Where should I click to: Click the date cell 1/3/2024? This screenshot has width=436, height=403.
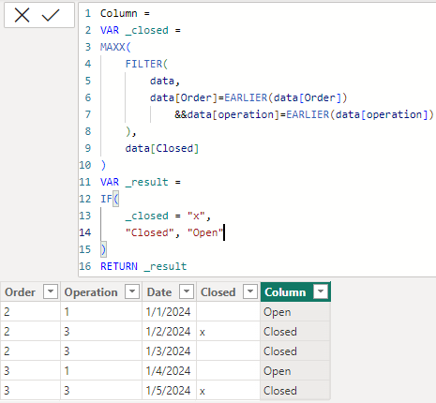pos(168,351)
